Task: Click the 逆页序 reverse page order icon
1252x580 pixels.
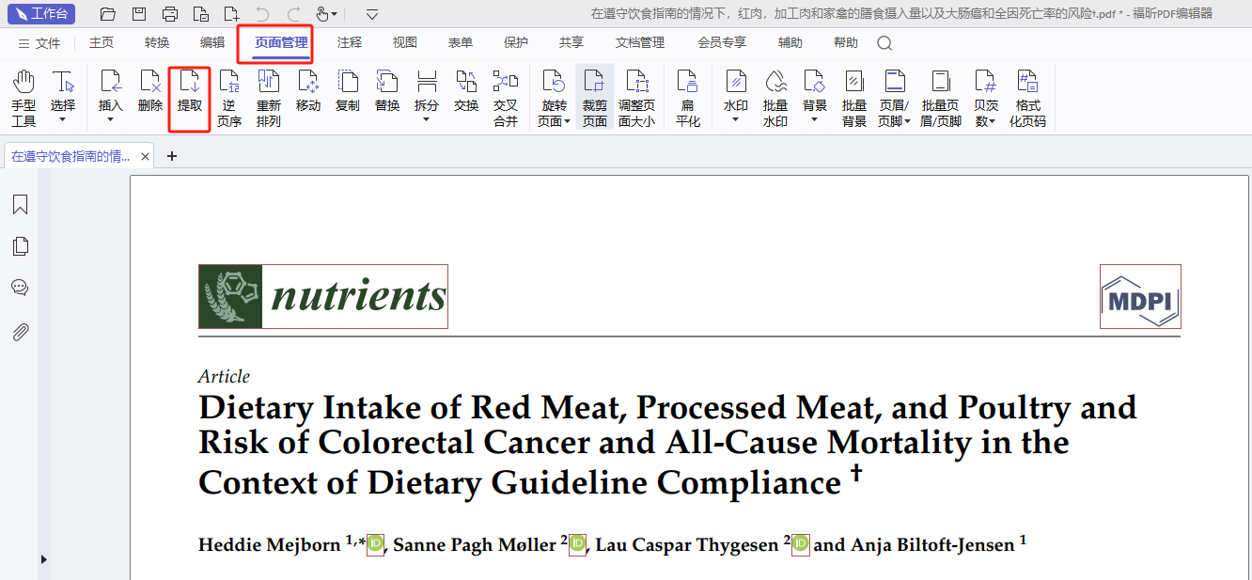Action: click(x=228, y=97)
